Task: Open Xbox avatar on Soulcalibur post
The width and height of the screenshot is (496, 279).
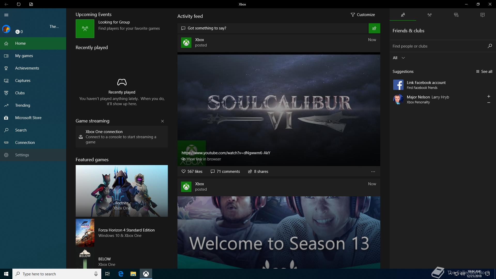Action: click(186, 42)
